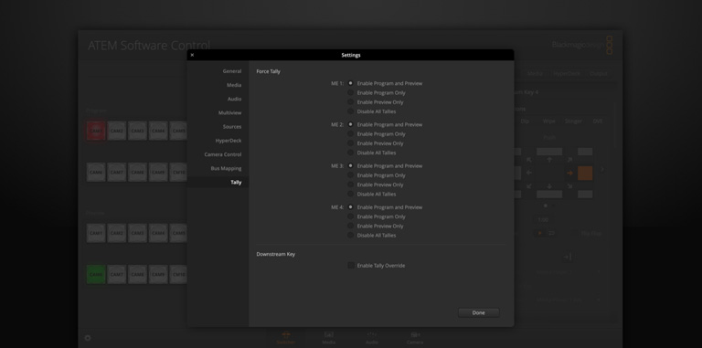Click the left-arrow push direction icon
This screenshot has width=702, height=348.
point(529,174)
